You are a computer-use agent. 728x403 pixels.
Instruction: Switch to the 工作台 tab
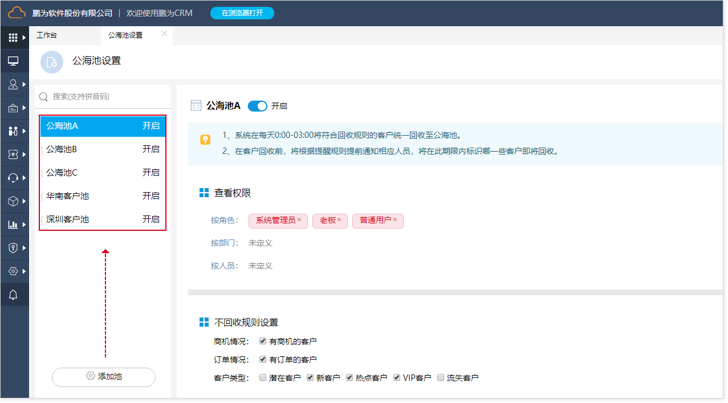click(47, 35)
